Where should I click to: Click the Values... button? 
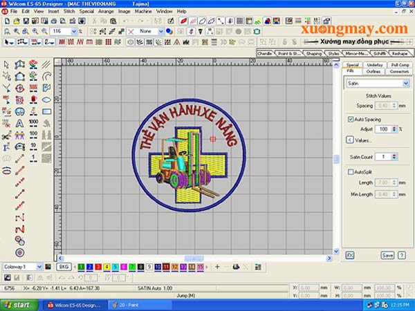tap(362, 140)
